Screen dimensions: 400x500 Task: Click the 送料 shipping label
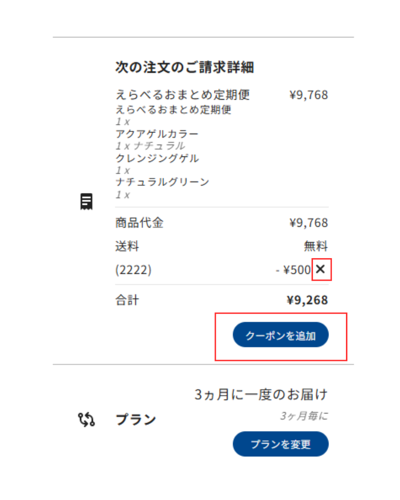(x=127, y=246)
